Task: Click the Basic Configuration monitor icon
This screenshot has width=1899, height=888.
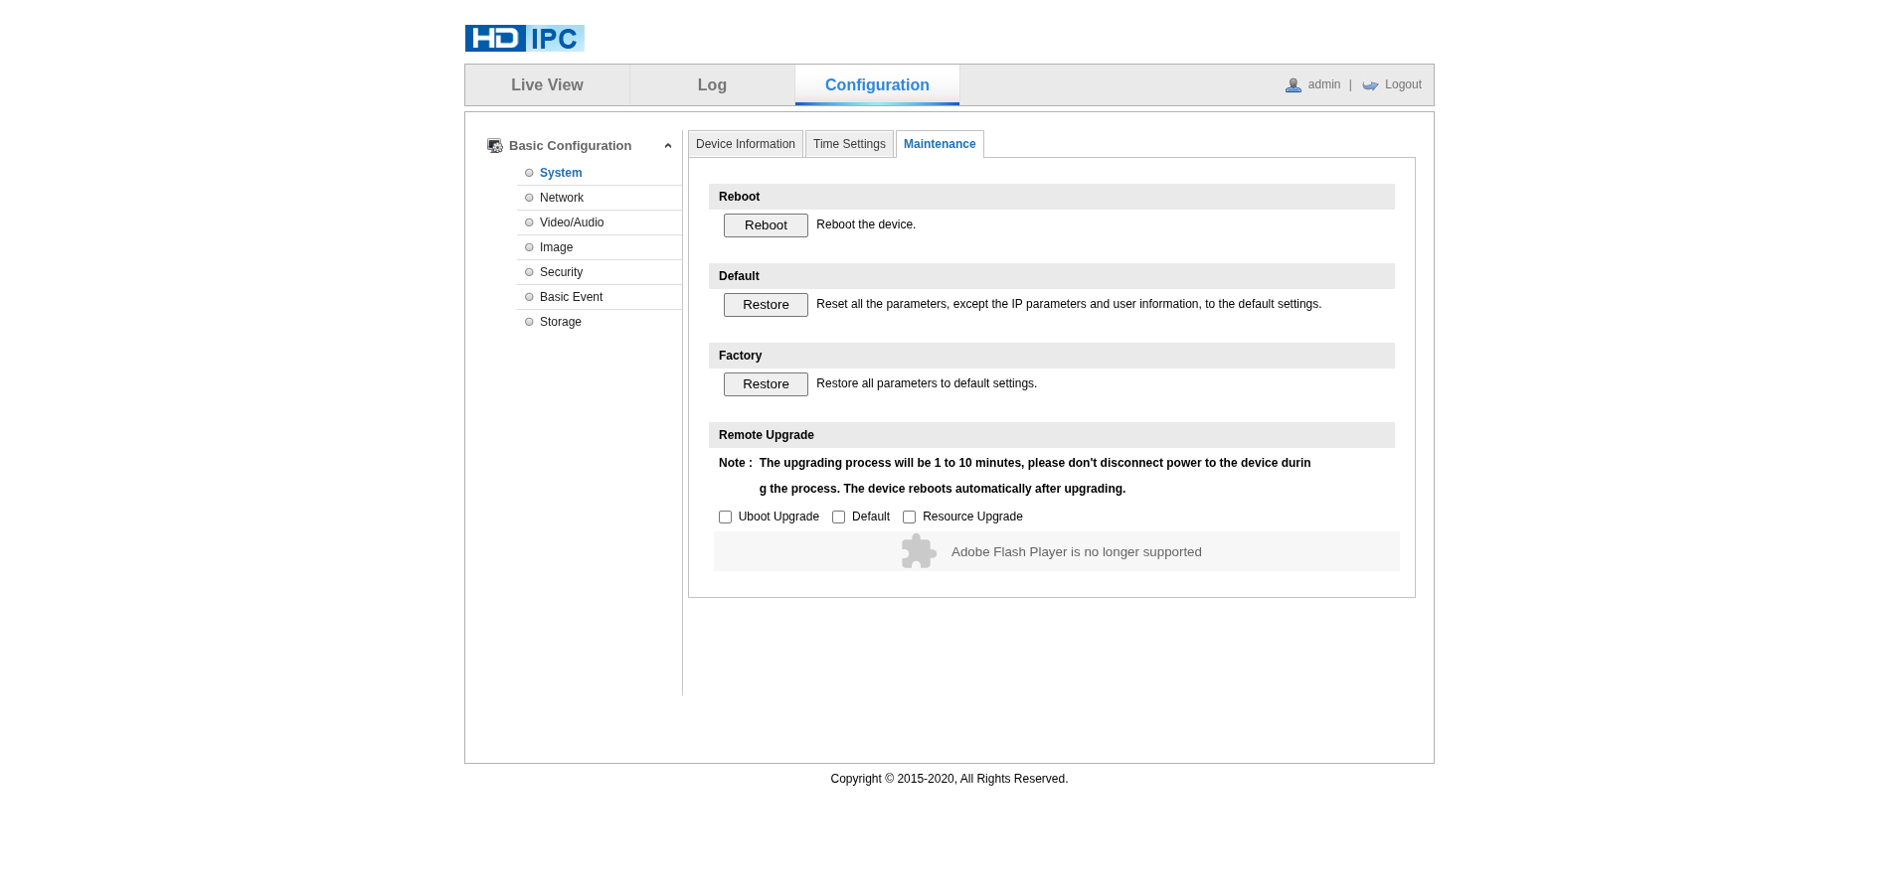Action: click(495, 146)
